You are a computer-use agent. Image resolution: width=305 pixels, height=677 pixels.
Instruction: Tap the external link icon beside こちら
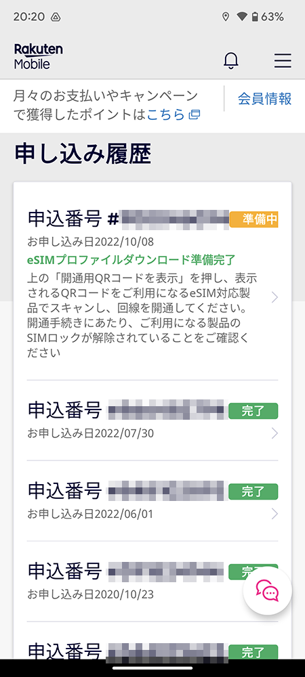coord(195,114)
